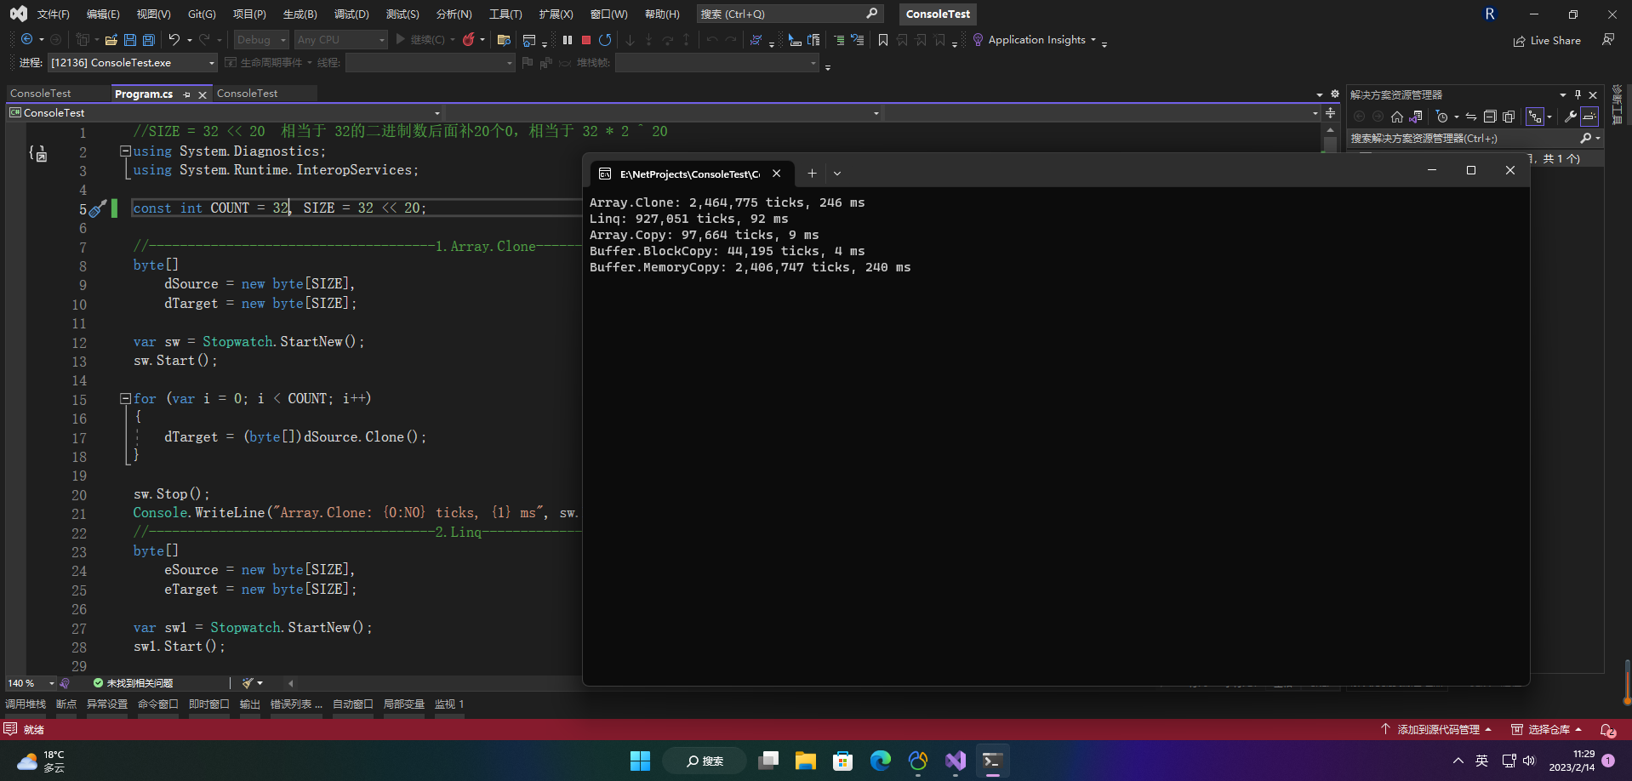1632x781 pixels.
Task: Open the code cleanup broom icon
Action: click(x=248, y=683)
